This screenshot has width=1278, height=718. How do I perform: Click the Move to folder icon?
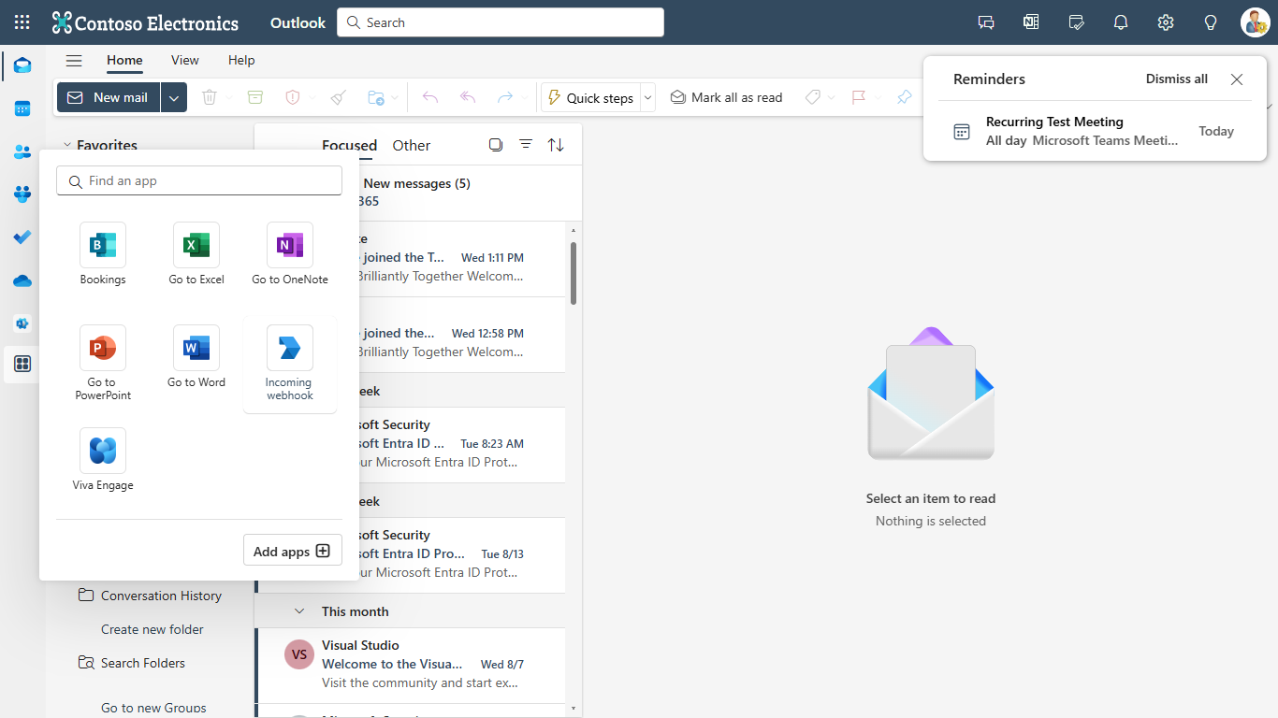point(376,97)
